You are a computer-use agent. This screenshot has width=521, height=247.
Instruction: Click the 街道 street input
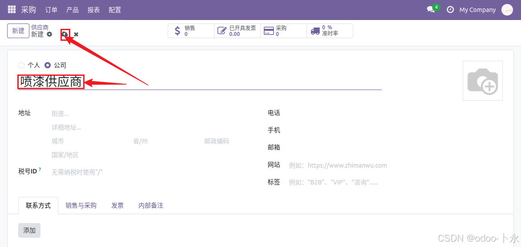point(149,114)
